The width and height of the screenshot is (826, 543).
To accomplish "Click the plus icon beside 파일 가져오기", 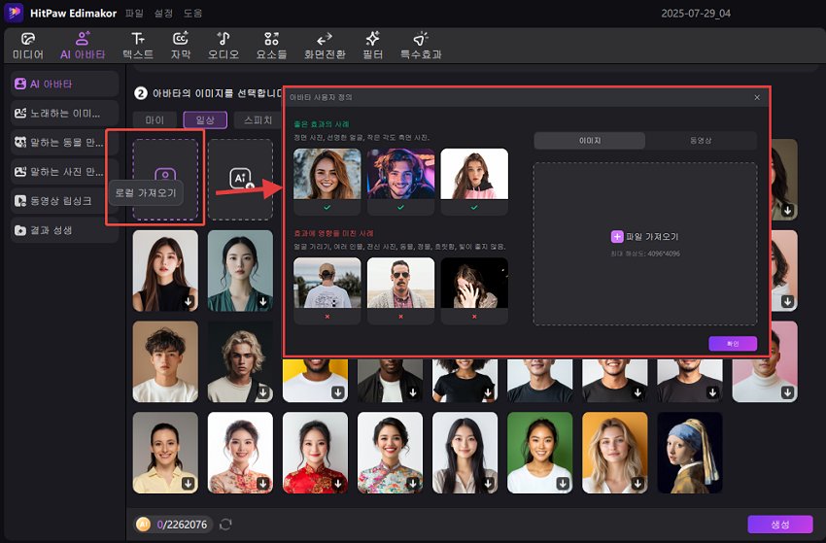I will (617, 236).
